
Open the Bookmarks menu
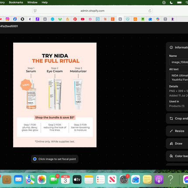pyautogui.click(x=16, y=3)
